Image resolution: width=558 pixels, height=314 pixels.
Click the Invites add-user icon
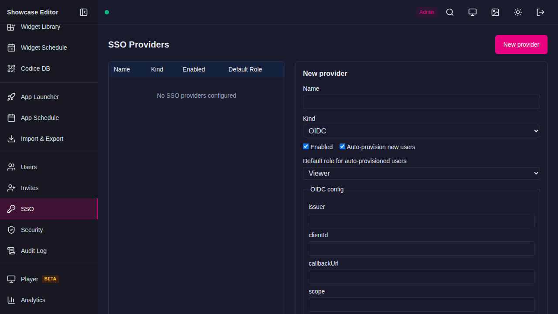tap(11, 188)
